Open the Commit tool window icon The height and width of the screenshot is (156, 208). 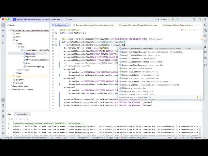(x=3, y=30)
